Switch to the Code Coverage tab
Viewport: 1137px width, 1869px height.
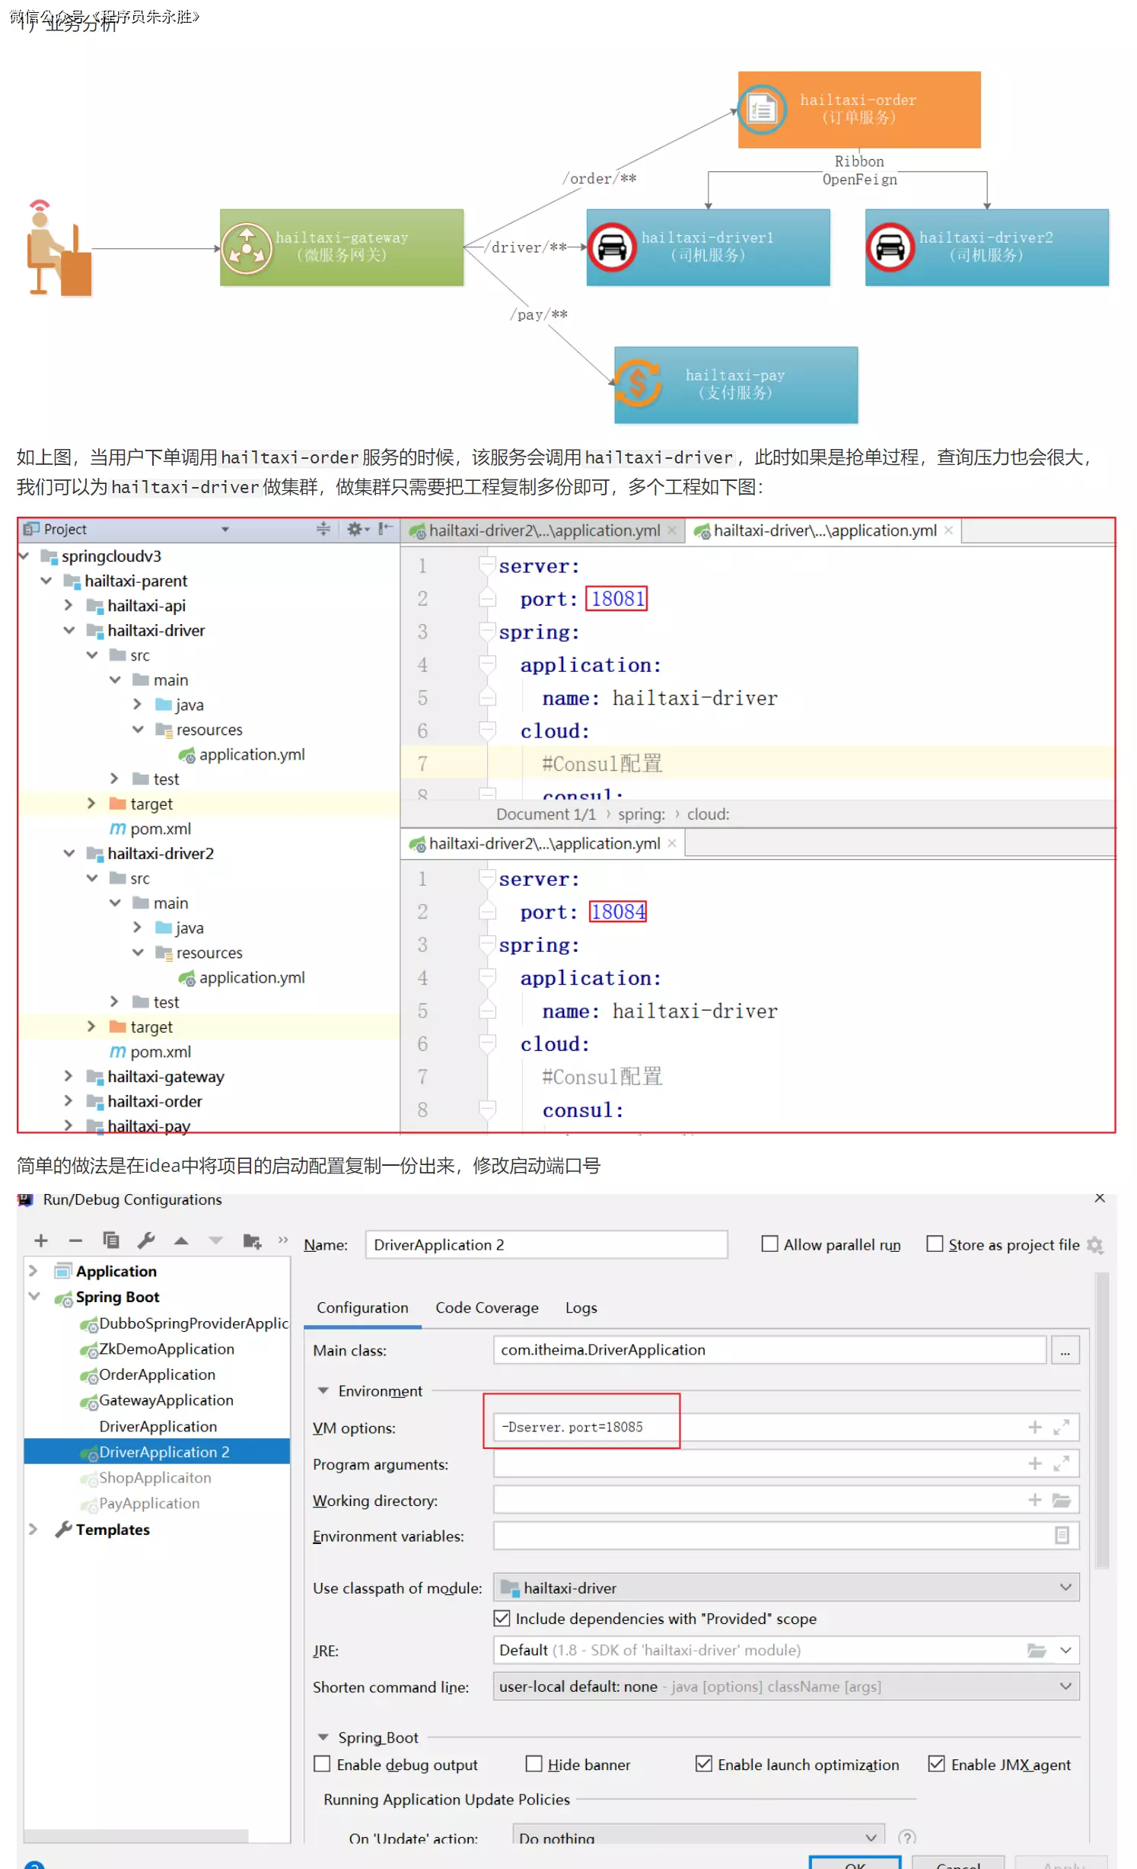[486, 1307]
